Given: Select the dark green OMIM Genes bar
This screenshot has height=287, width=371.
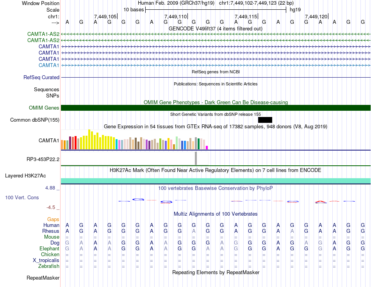Looking at the screenshot, I should click(x=216, y=108).
